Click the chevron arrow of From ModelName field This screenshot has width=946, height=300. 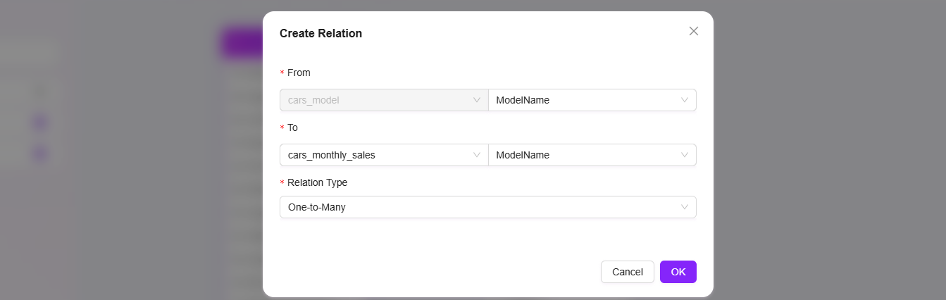point(685,100)
